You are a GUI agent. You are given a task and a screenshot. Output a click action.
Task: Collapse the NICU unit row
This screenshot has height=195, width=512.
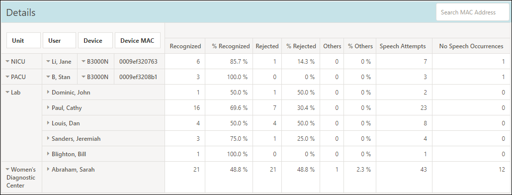(7, 61)
